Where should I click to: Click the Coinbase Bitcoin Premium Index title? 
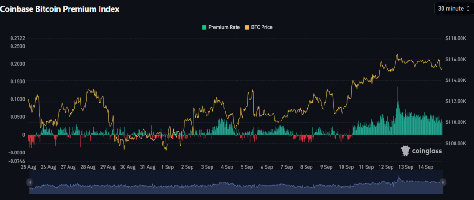click(60, 9)
